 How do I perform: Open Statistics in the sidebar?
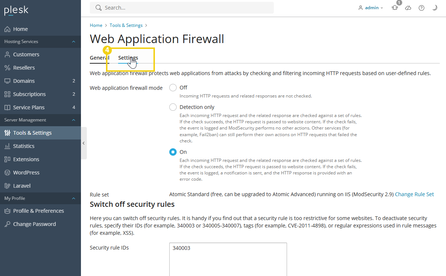pos(40,146)
